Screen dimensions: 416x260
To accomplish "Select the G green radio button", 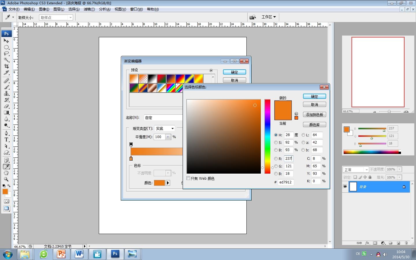I will pos(276,166).
